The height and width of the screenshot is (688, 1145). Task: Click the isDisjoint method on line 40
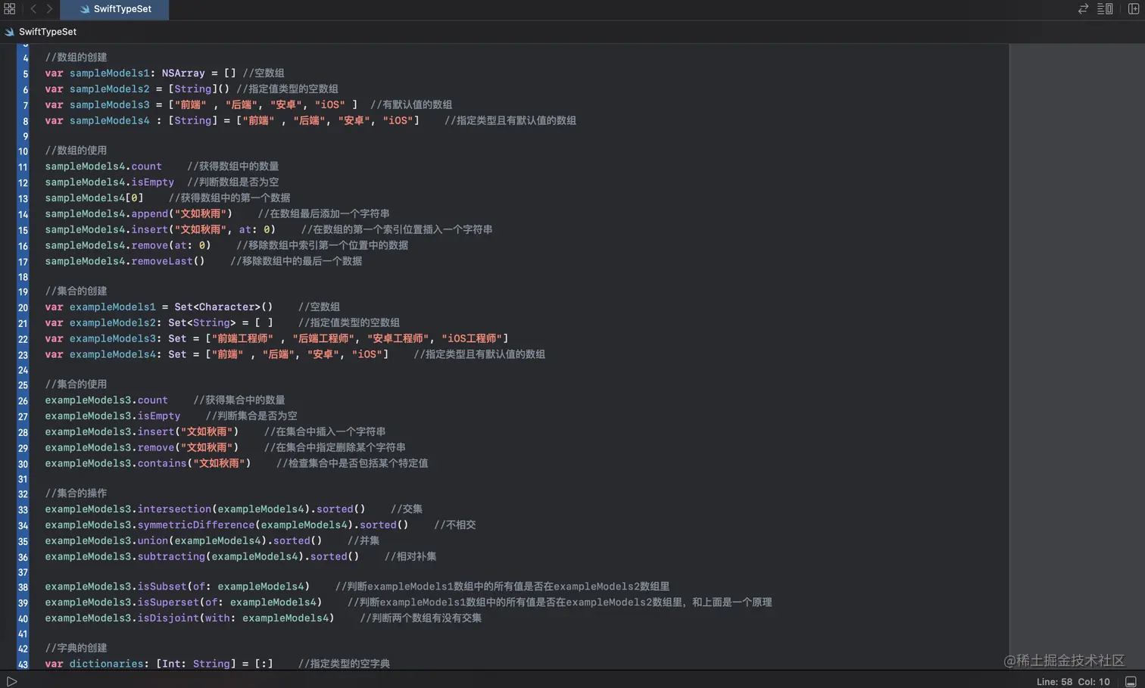pyautogui.click(x=168, y=618)
